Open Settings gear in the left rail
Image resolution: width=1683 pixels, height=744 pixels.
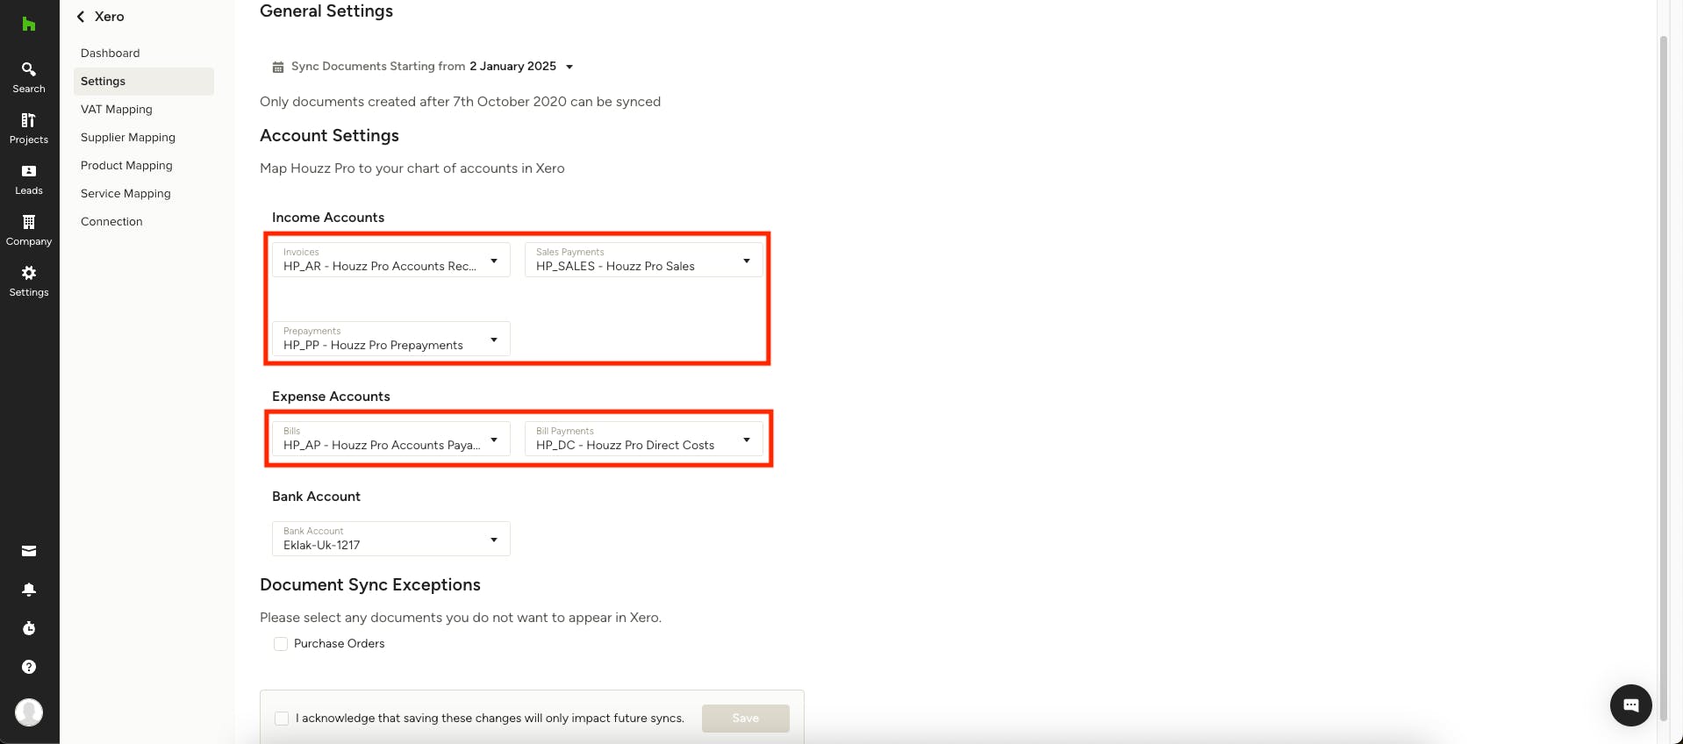(x=29, y=281)
